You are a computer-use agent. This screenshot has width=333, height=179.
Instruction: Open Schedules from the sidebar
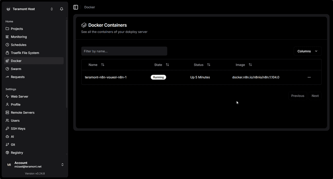(x=34, y=45)
